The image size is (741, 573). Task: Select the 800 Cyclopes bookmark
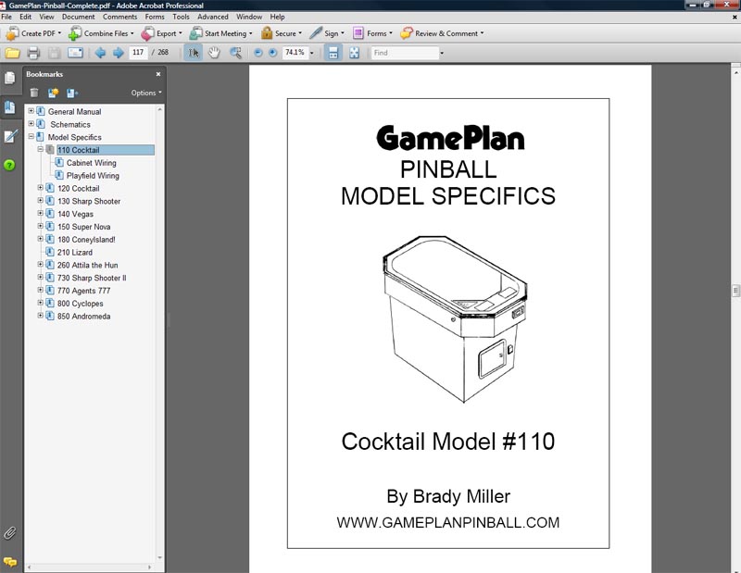(x=81, y=304)
